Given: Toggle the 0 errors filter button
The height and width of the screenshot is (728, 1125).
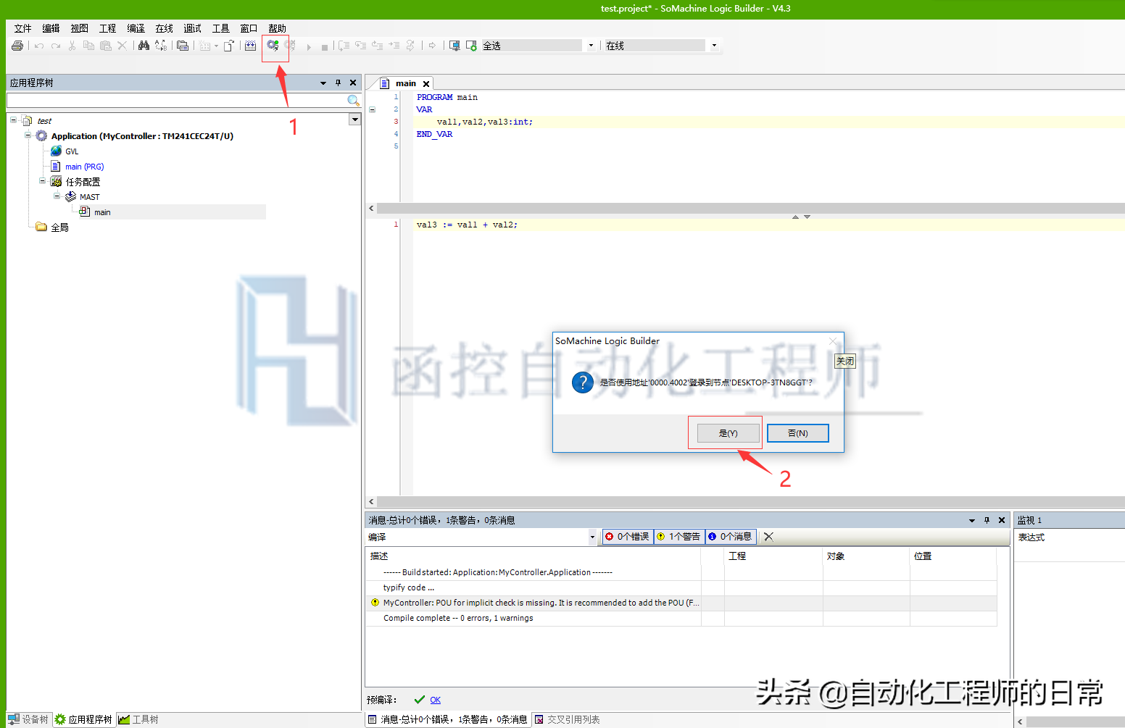Looking at the screenshot, I should pos(628,537).
